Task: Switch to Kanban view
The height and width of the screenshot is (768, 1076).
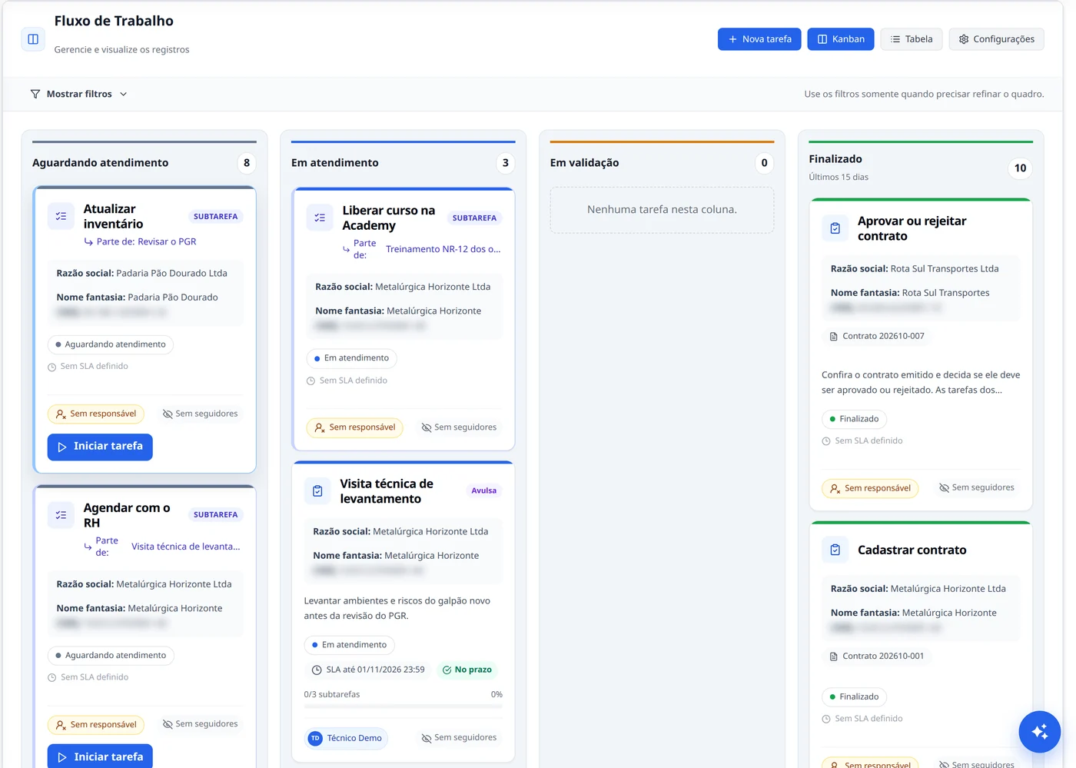Action: coord(841,39)
